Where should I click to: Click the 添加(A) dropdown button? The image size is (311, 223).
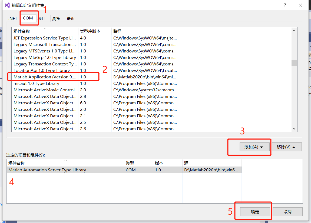point(254,147)
